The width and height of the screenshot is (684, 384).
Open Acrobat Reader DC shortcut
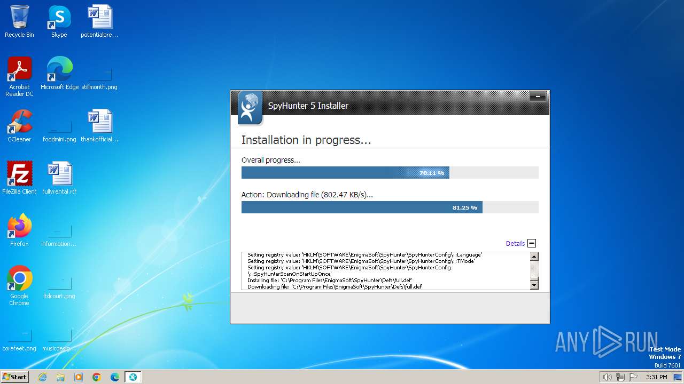[x=19, y=77]
